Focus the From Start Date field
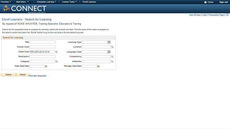230x129 pixels. 37,66
